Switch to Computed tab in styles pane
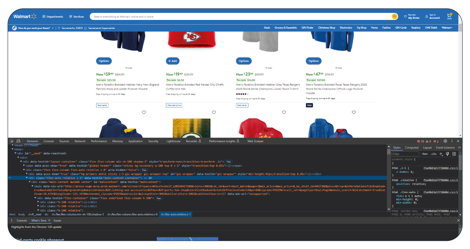 click(412, 147)
